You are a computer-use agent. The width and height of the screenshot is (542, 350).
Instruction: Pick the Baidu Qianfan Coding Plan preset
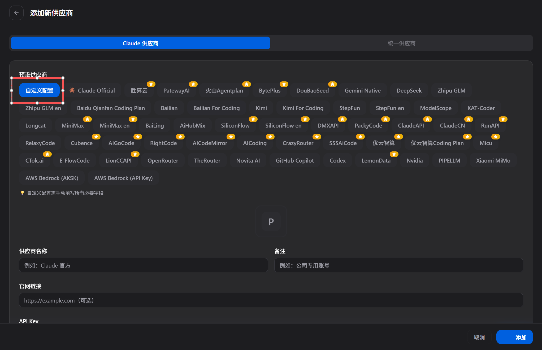[111, 108]
